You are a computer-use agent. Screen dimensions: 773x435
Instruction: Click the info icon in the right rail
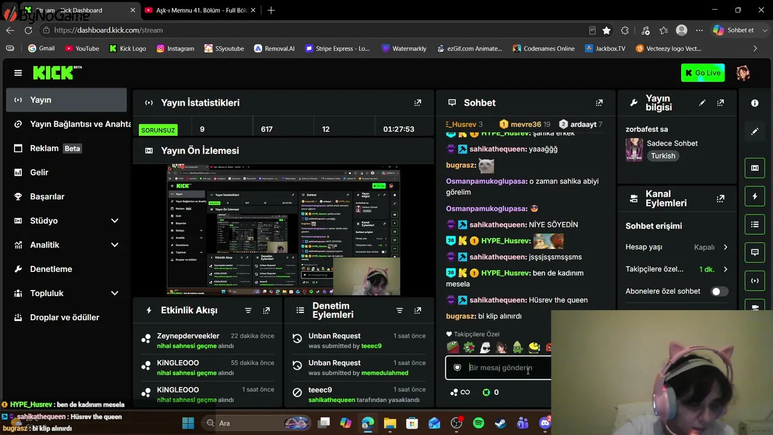point(755,103)
